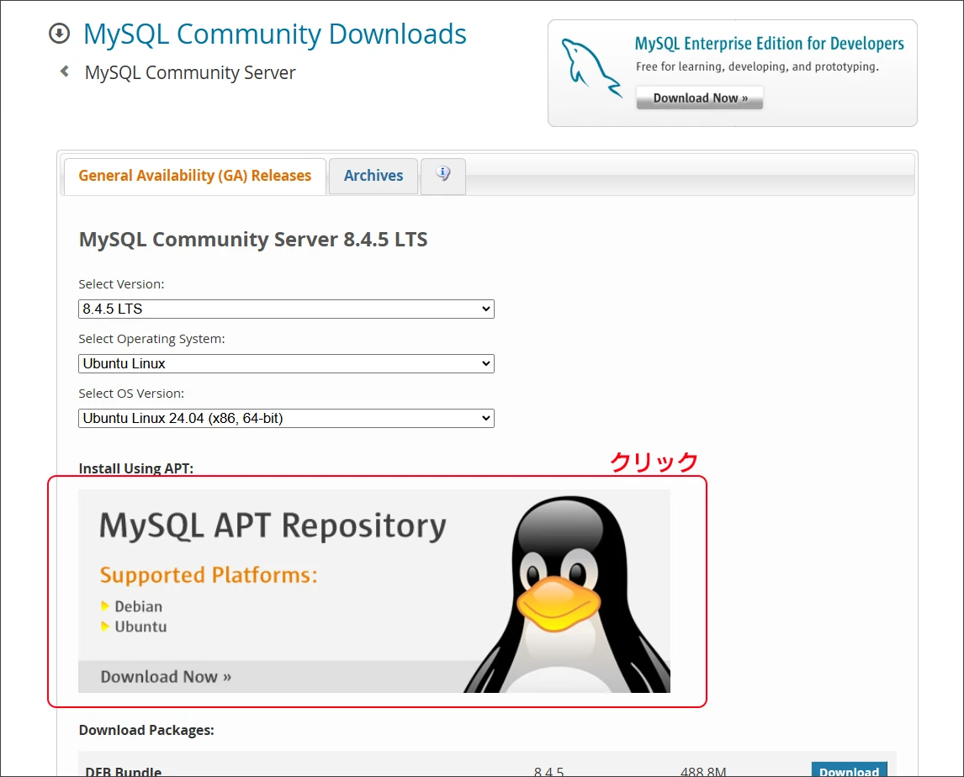964x777 pixels.
Task: Click the Select OS Version label
Action: point(131,394)
